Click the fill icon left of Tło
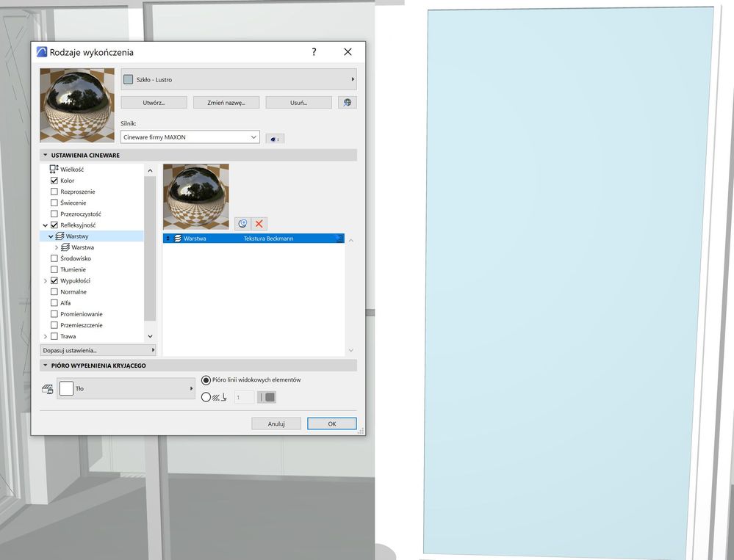The image size is (734, 560). point(48,389)
